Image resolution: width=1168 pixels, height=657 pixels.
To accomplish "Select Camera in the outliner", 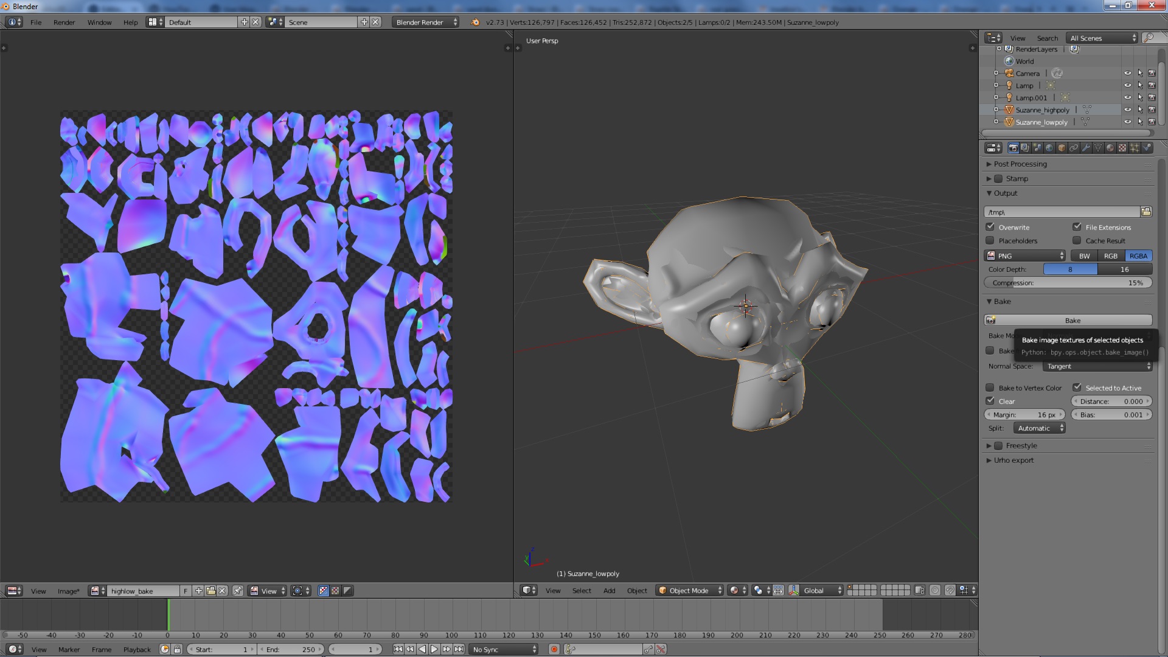I will tap(1027, 74).
